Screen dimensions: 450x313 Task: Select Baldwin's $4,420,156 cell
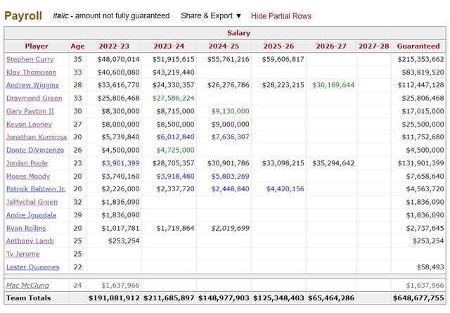[278, 189]
